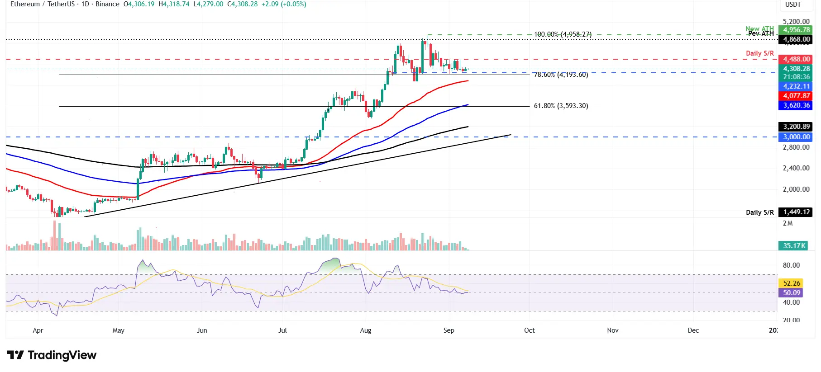
Task: Click the red 4,077.87 moving average tag
Action: [x=796, y=96]
